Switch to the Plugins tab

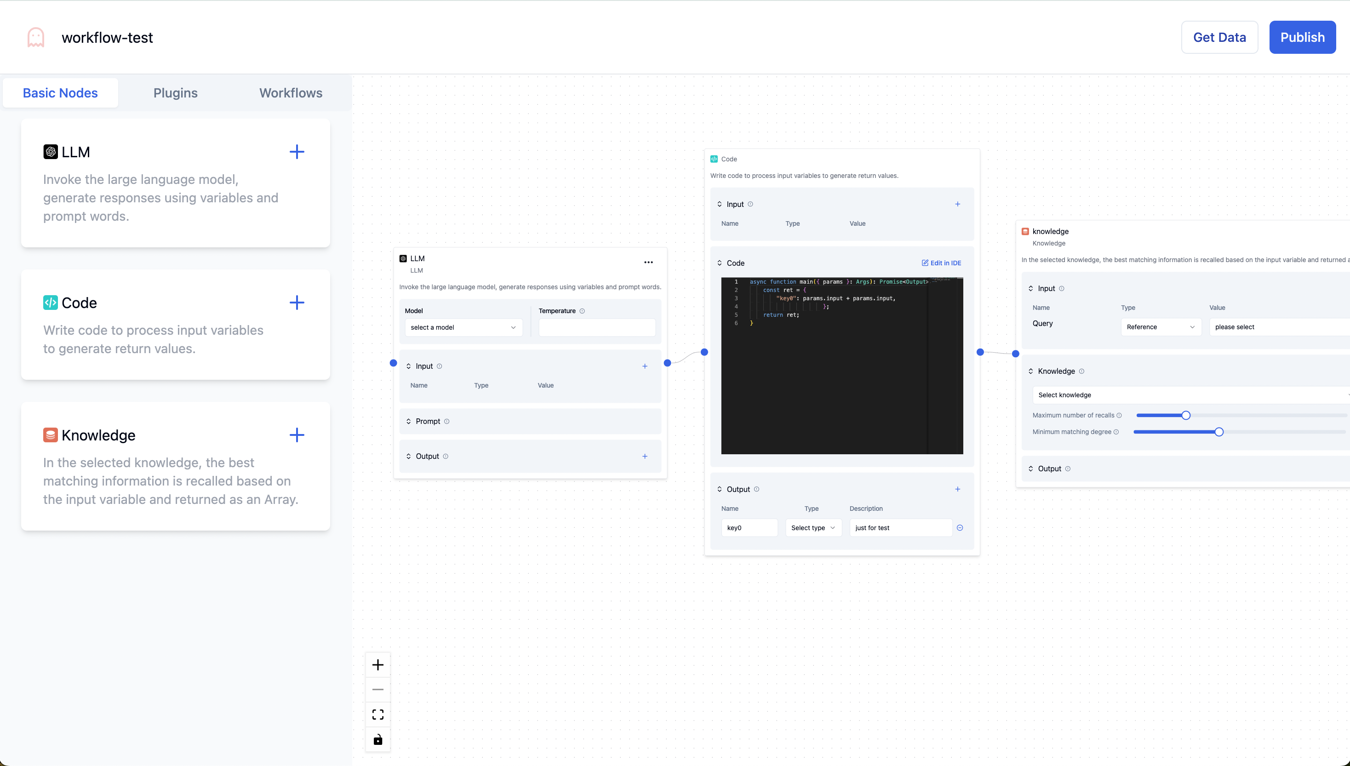click(175, 93)
